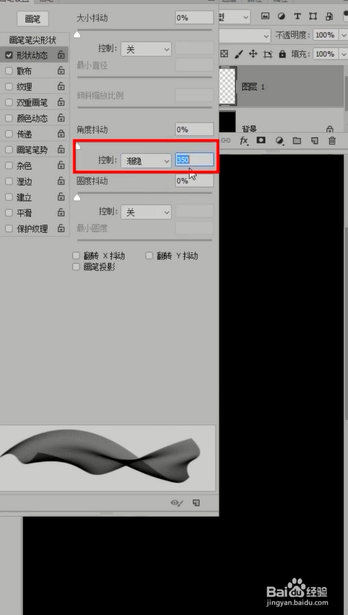Enable the 散布 checkbox
This screenshot has width=348, height=615.
tap(8, 71)
